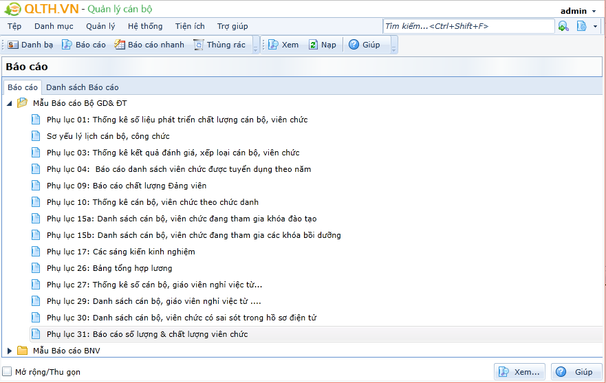Click the search icon beside the search box
The width and height of the screenshot is (606, 383).
coord(563,26)
